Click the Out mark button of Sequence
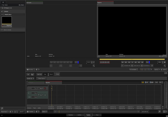 132,66
